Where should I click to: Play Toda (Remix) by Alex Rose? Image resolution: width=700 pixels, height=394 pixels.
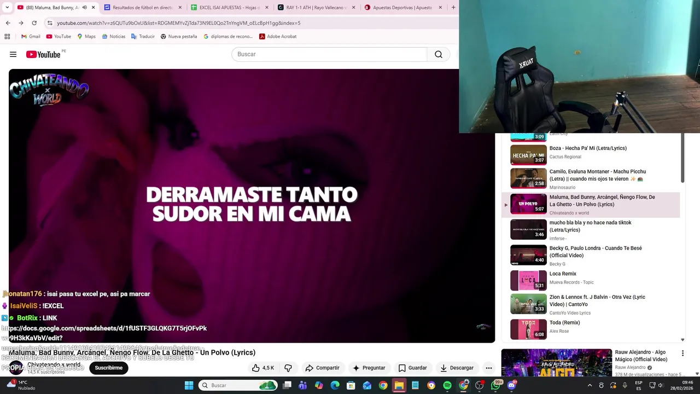[x=591, y=329]
